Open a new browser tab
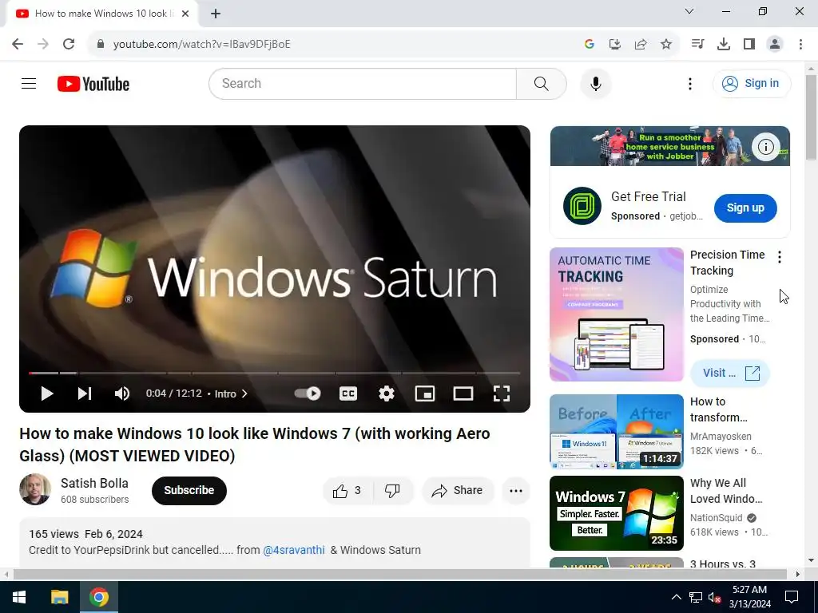 click(216, 14)
